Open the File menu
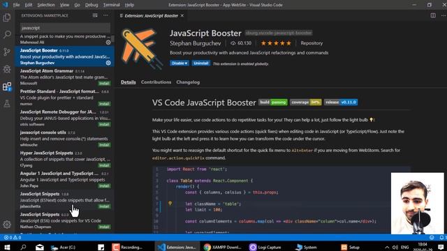The image size is (447, 251). pyautogui.click(x=16, y=5)
